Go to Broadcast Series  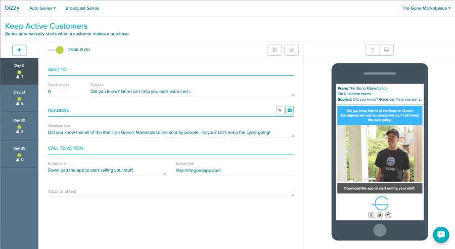(x=82, y=8)
